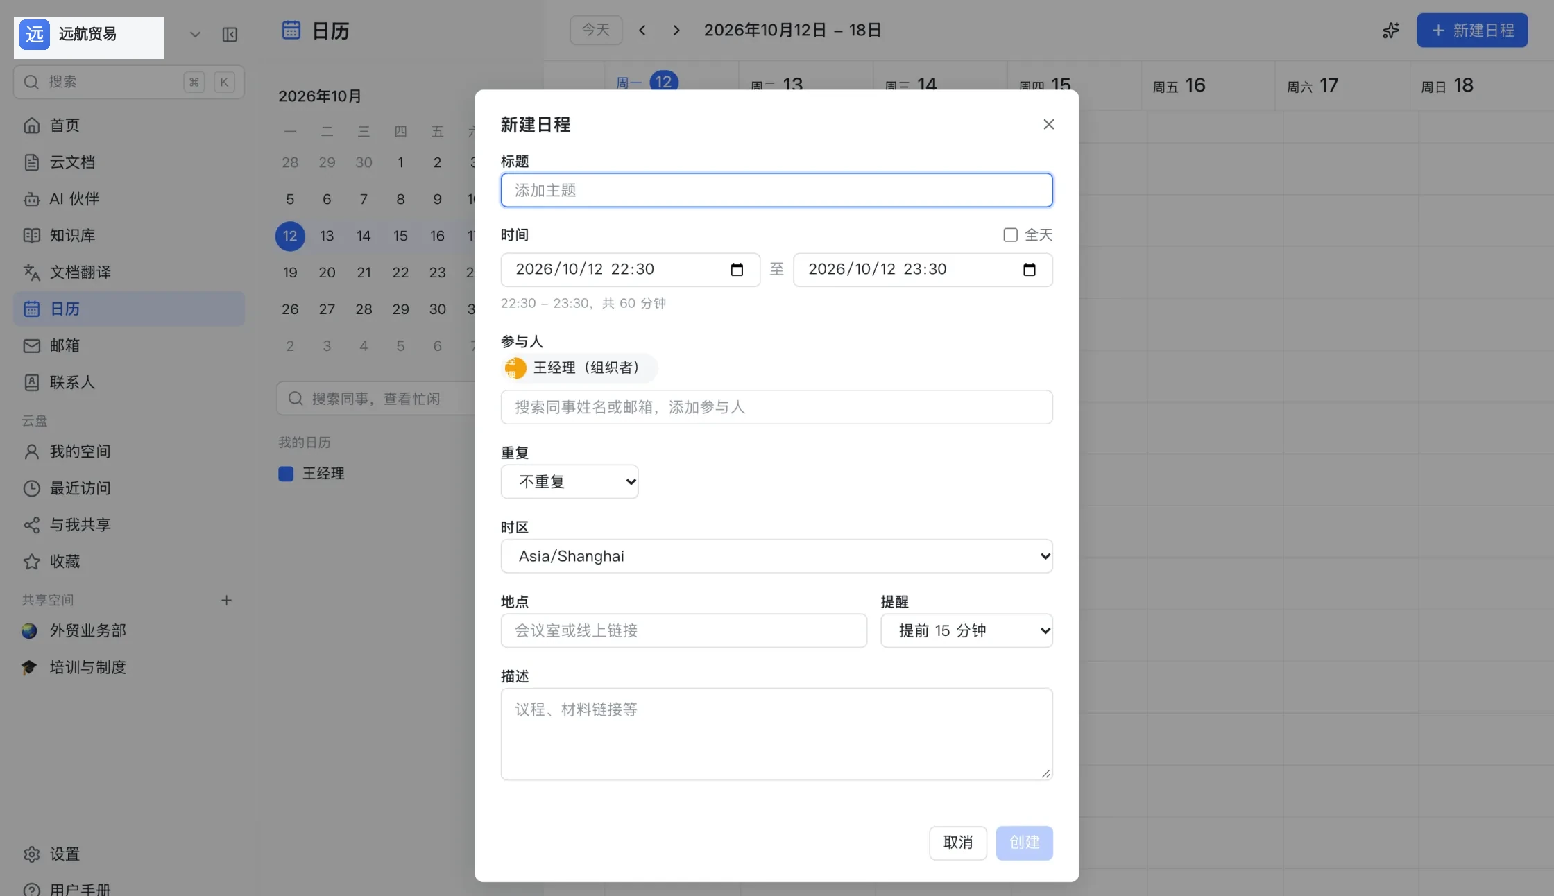Open 首页 in the sidebar
Screen dimensions: 1554x896
click(x=129, y=126)
